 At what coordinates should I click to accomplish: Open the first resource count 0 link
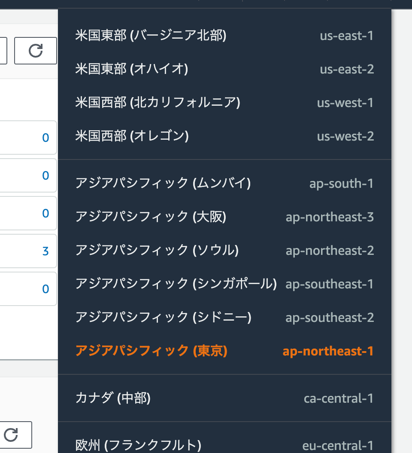pyautogui.click(x=45, y=138)
